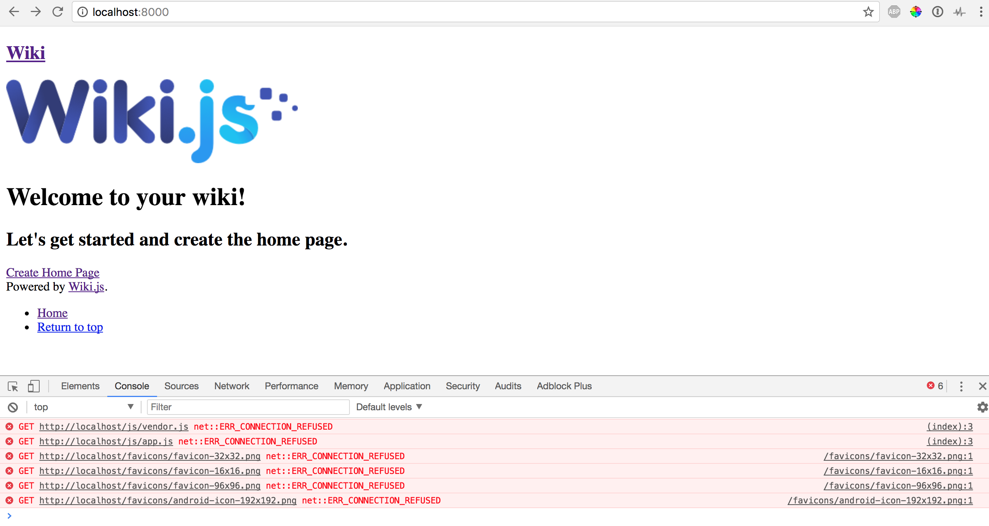Focus the console Filter input field
The width and height of the screenshot is (989, 526).
click(x=248, y=407)
